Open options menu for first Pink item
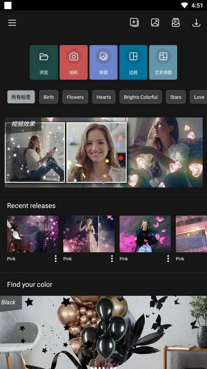The image size is (207, 369). [56, 259]
